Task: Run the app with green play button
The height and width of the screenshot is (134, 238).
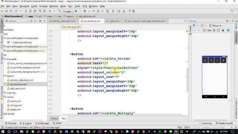Action: (x=76, y=11)
